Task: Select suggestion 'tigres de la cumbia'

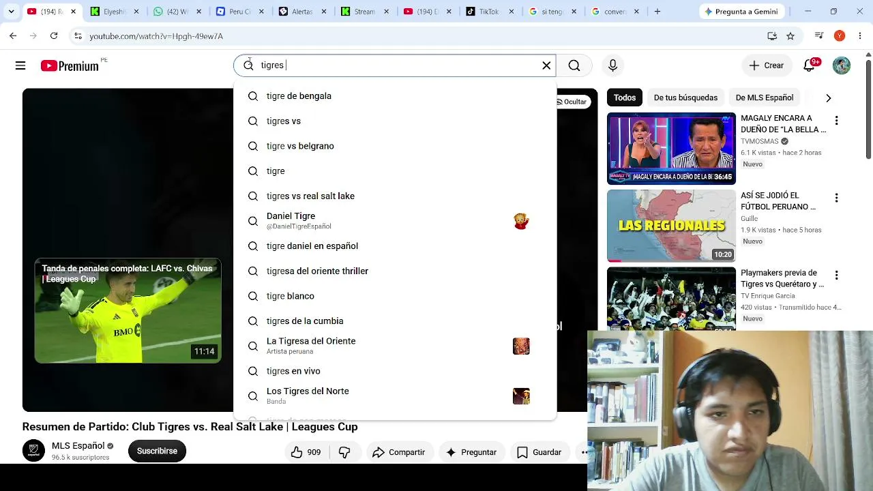Action: coord(395,321)
